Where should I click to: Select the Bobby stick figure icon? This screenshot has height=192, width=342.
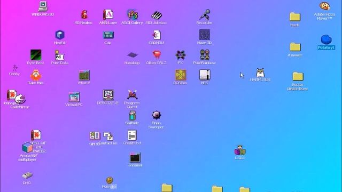coord(15,68)
